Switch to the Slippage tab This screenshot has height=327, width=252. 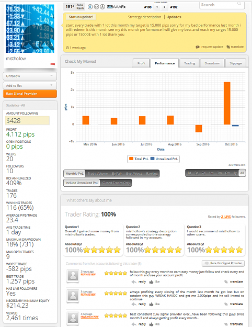[236, 63]
